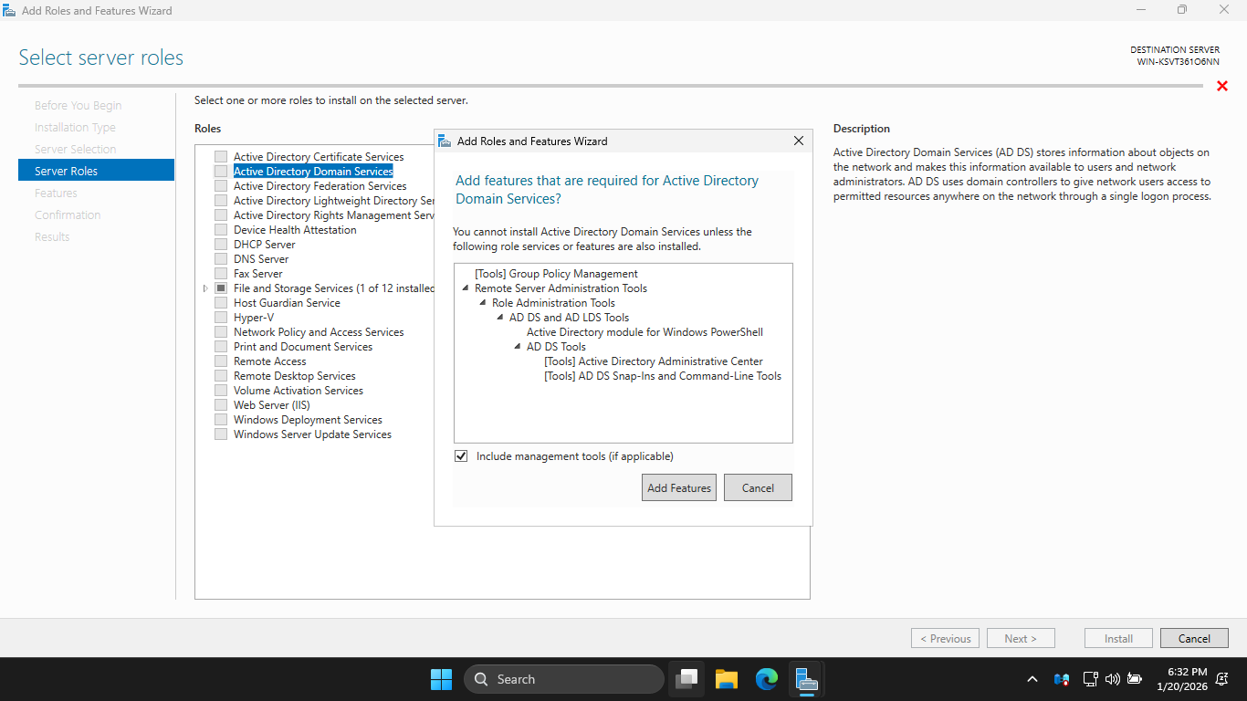The height and width of the screenshot is (701, 1247).
Task: Collapse Remote Server Administration Tools node
Action: coord(466,288)
